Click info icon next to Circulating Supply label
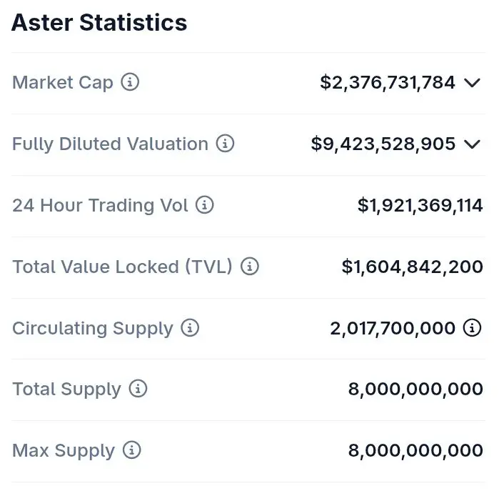This screenshot has height=496, width=504. pos(190,328)
